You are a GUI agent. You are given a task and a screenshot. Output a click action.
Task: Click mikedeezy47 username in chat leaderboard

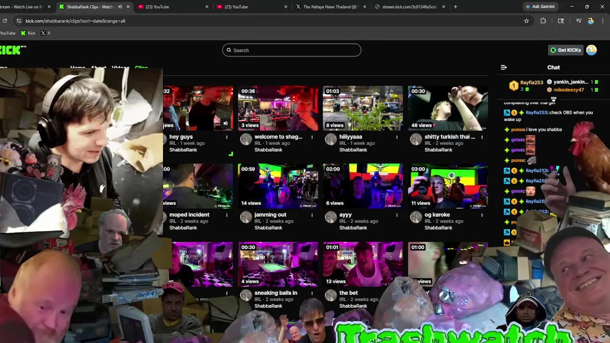pos(568,90)
